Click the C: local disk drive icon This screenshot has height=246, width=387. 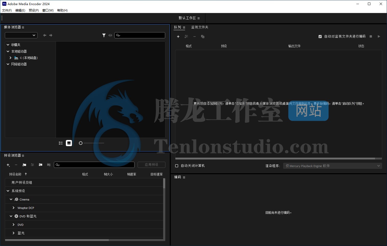coord(16,58)
